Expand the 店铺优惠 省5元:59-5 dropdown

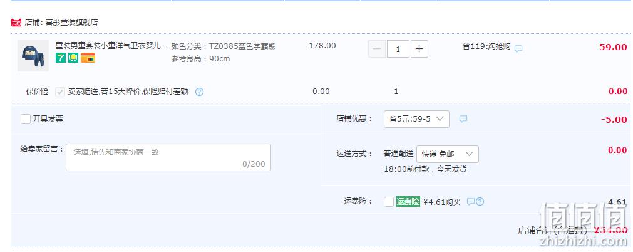pyautogui.click(x=416, y=119)
